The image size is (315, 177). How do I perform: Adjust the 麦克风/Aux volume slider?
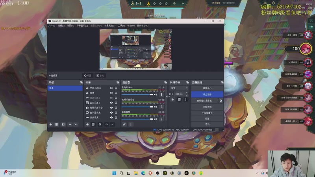pyautogui.click(x=137, y=94)
